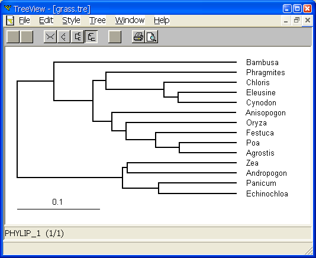Open the Style menu
The height and width of the screenshot is (258, 316).
[71, 20]
